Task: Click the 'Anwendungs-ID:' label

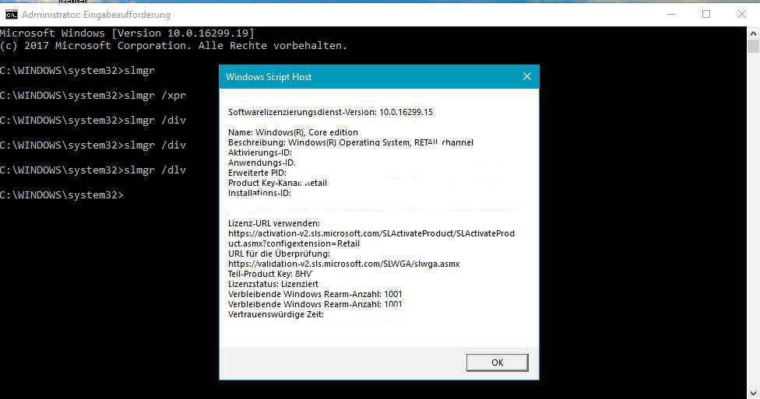Action: coord(262,163)
